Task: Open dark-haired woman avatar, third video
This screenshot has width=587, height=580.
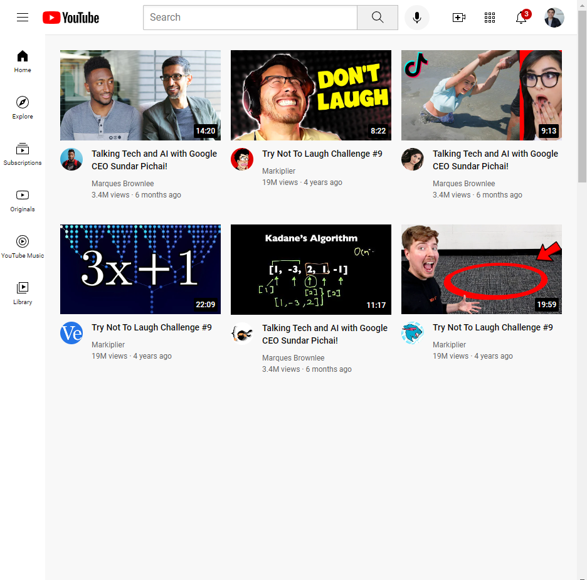Action: tap(413, 159)
